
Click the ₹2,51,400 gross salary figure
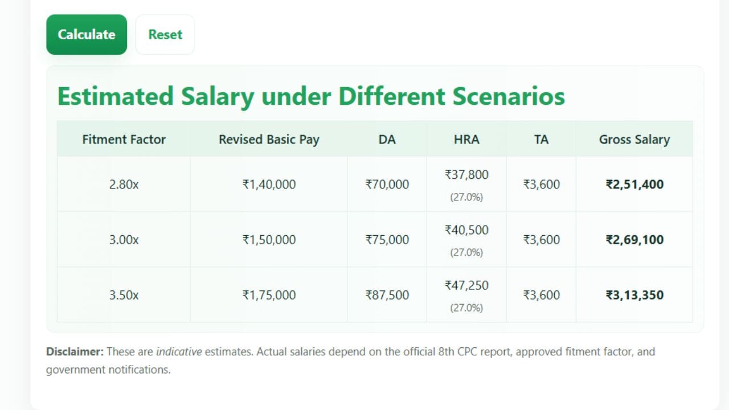[x=634, y=184]
